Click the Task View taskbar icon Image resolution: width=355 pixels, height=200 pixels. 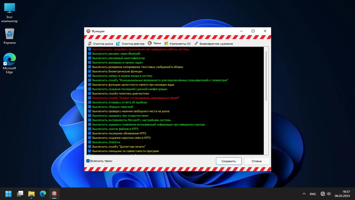coord(20,194)
